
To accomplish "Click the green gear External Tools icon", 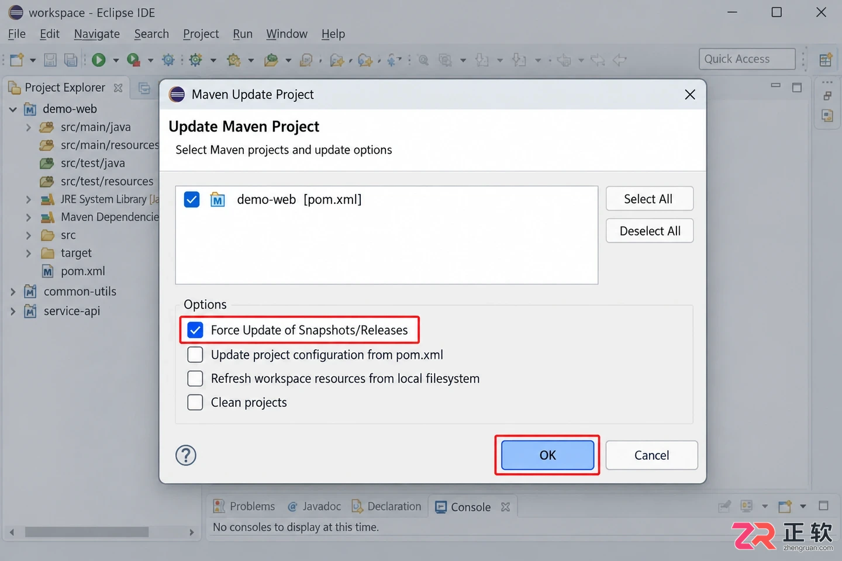I will (x=196, y=60).
